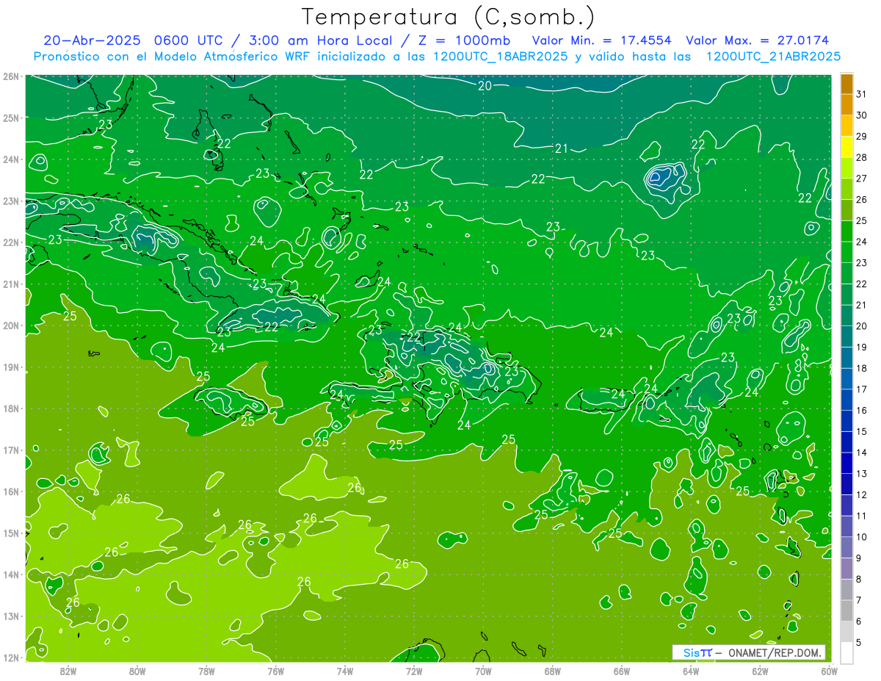The height and width of the screenshot is (681, 881).
Task: Click the 60W longitude axis label
Action: (830, 670)
